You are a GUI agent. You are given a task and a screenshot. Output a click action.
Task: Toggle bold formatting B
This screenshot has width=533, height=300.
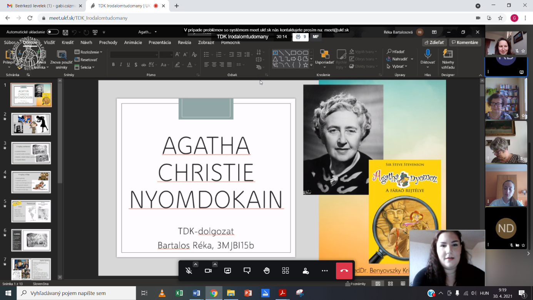113,65
